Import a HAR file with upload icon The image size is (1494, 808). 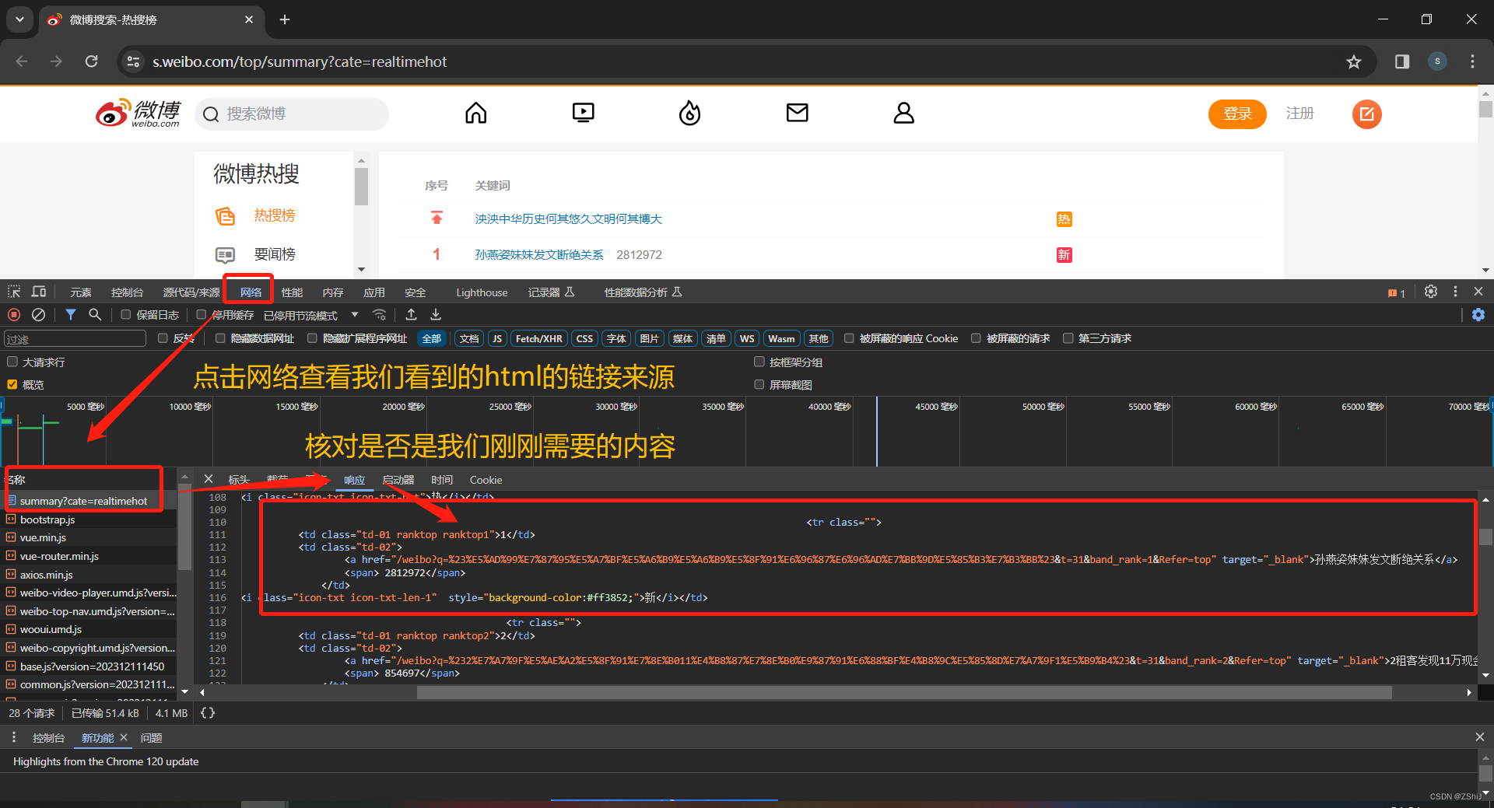(412, 315)
